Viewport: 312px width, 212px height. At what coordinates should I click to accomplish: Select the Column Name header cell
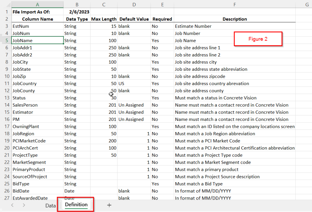[37, 19]
